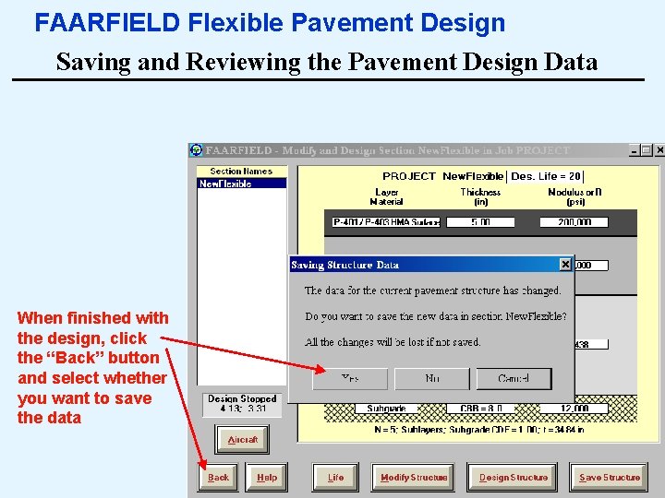
Task: Click the 12,000 subgrade modulus field
Action: pos(574,409)
